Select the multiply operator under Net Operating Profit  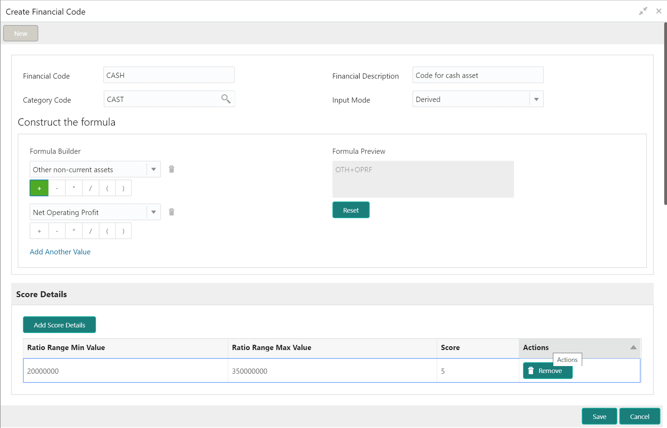pos(74,231)
